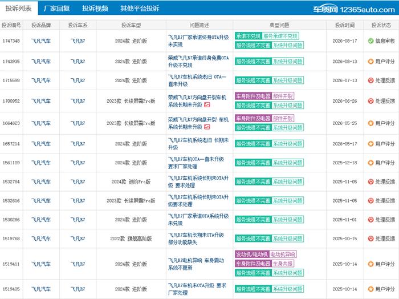Screen dimensions: 399x299
Task: Click the 投诉时间 column header
Action: tap(345, 25)
